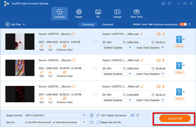
Task: Edit ID3 metadata for 15305753 output
Action: click(158, 87)
